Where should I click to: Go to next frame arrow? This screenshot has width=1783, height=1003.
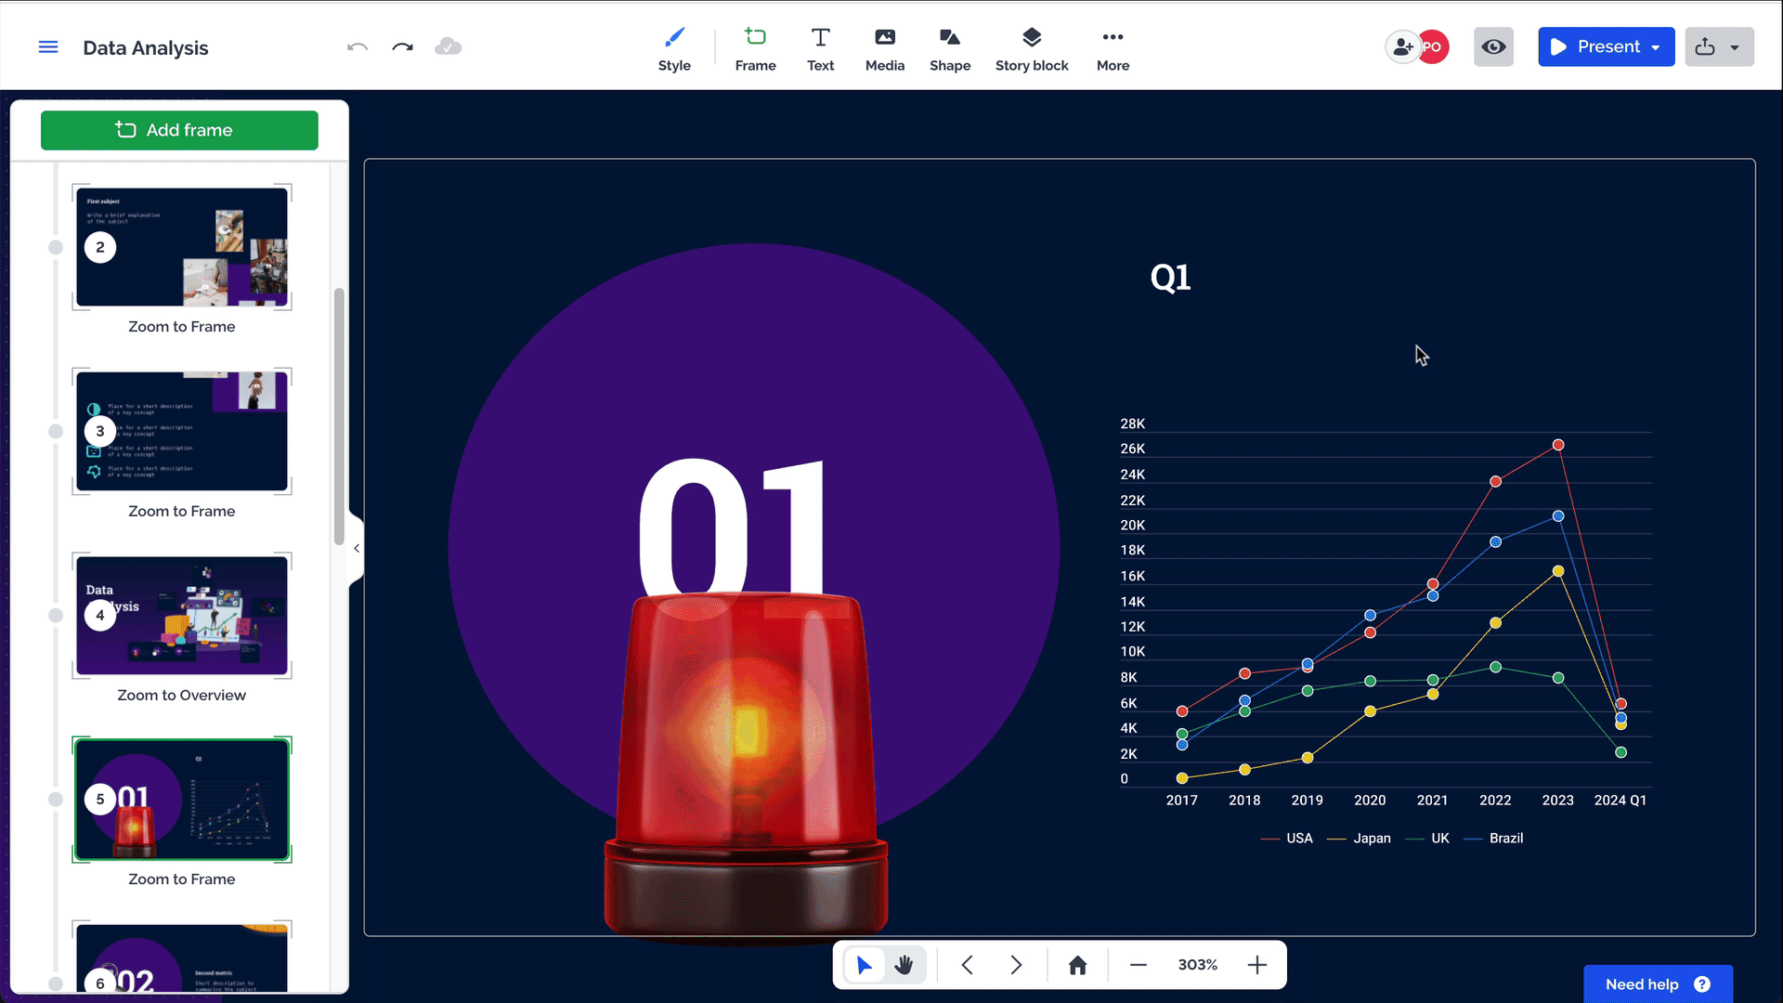(x=1016, y=965)
